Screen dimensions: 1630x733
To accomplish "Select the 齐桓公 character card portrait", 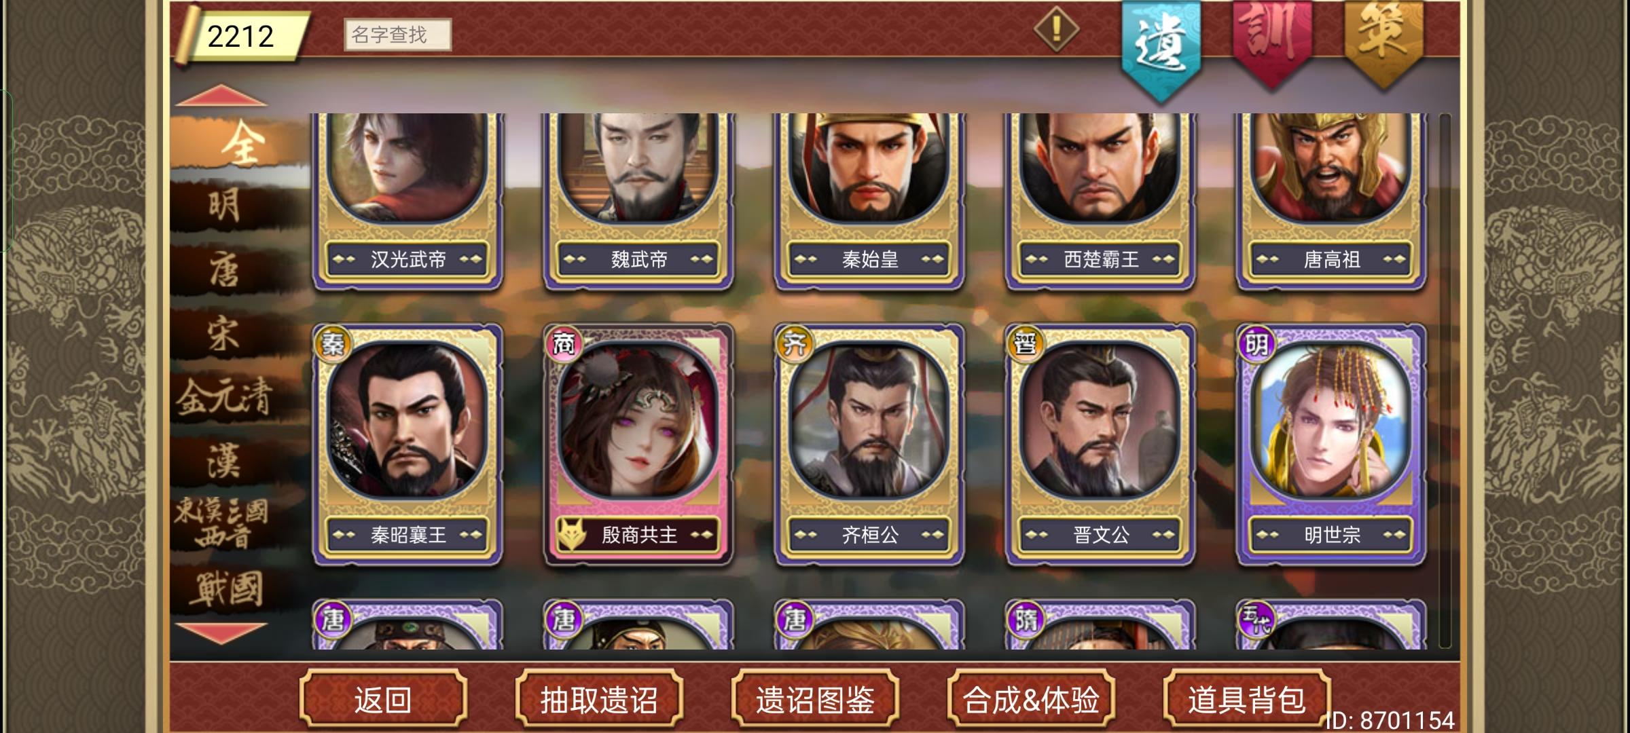I will (869, 421).
